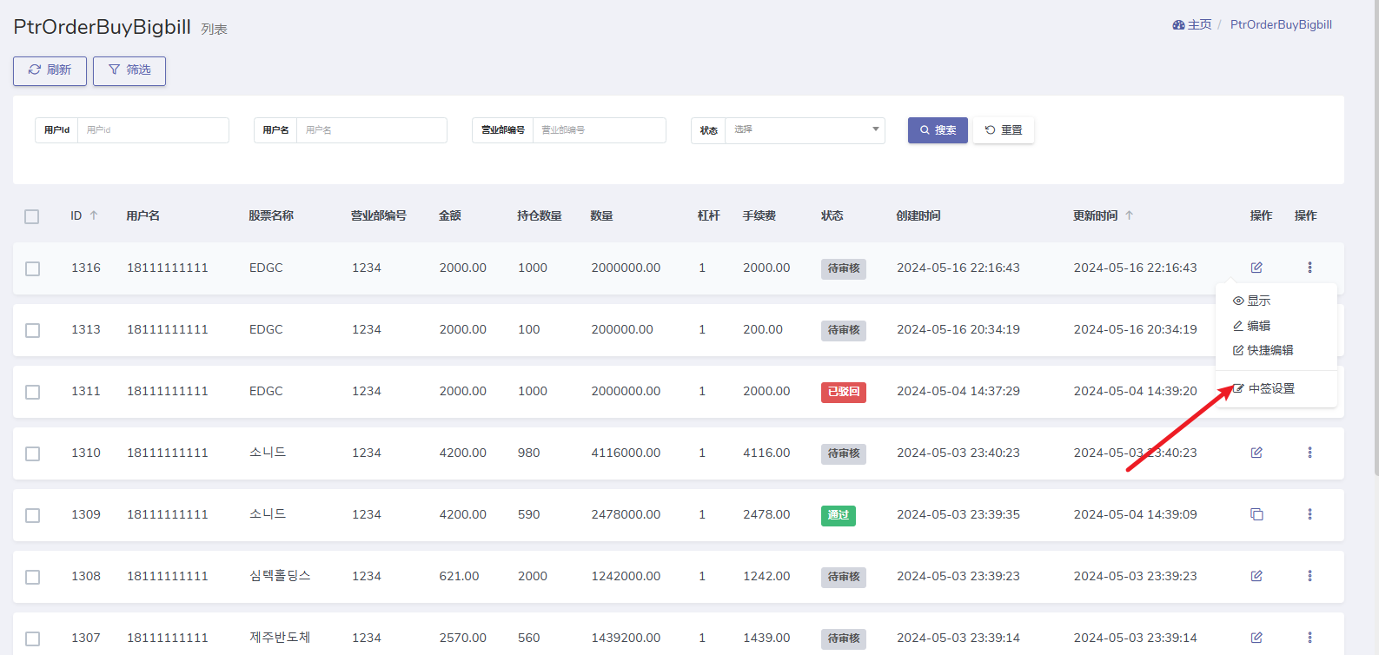
Task: Click the edit icon for row 1316
Action: point(1256,268)
